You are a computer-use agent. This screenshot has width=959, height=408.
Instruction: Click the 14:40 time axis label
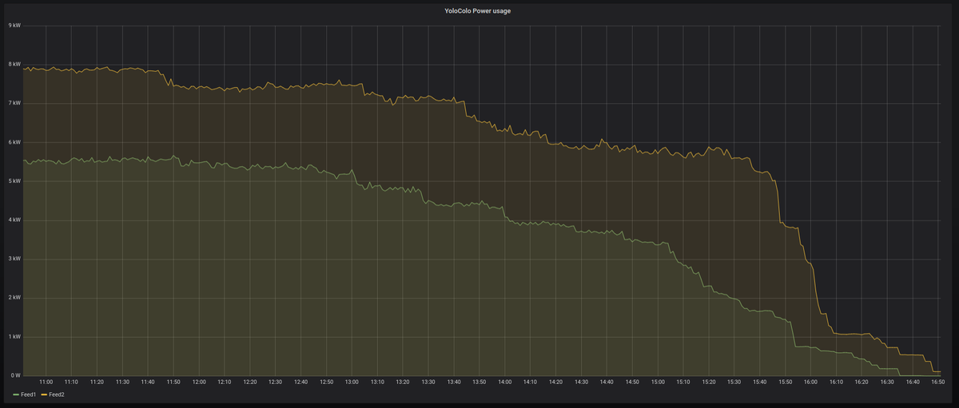607,382
